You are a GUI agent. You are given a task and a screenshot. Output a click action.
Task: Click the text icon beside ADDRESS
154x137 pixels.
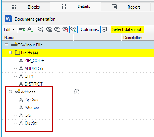tap(21, 68)
